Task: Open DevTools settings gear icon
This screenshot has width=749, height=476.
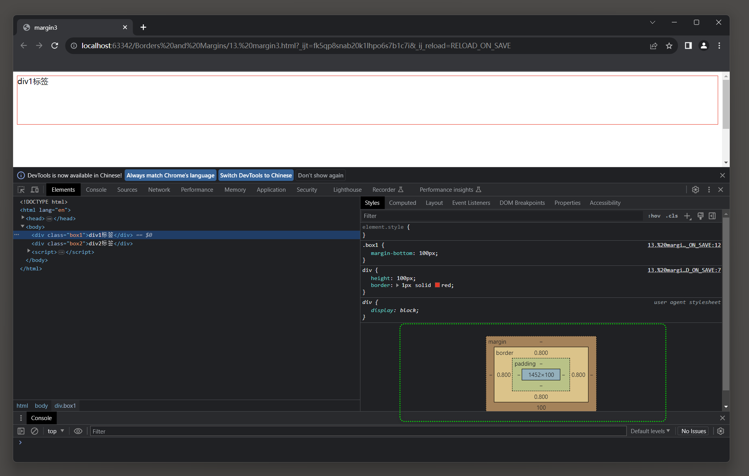Action: coord(695,190)
